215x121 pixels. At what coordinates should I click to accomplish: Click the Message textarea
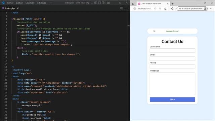pyautogui.click(x=172, y=84)
